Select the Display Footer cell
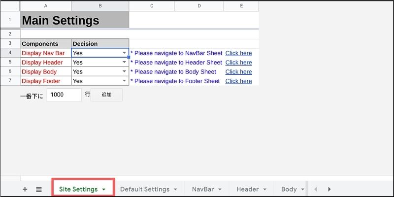The image size is (394, 197). pos(46,81)
